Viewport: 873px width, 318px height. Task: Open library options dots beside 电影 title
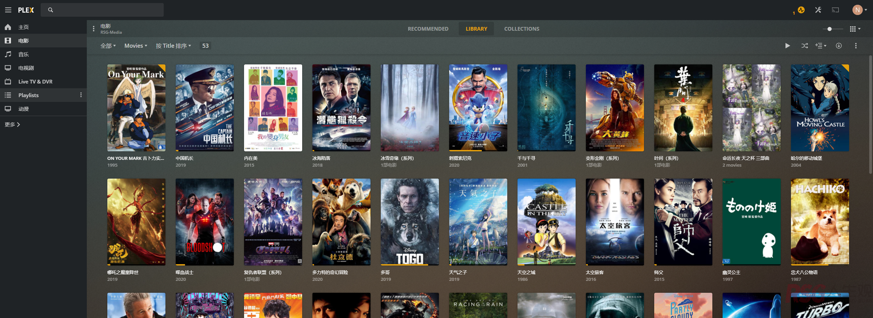94,29
